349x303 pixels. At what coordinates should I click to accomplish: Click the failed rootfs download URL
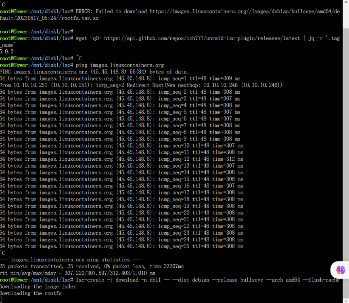point(170,15)
